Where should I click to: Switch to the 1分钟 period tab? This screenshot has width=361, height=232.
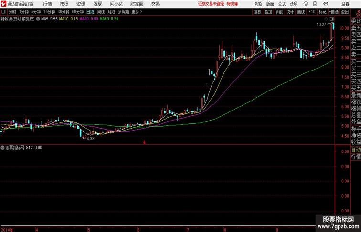click(x=24, y=12)
